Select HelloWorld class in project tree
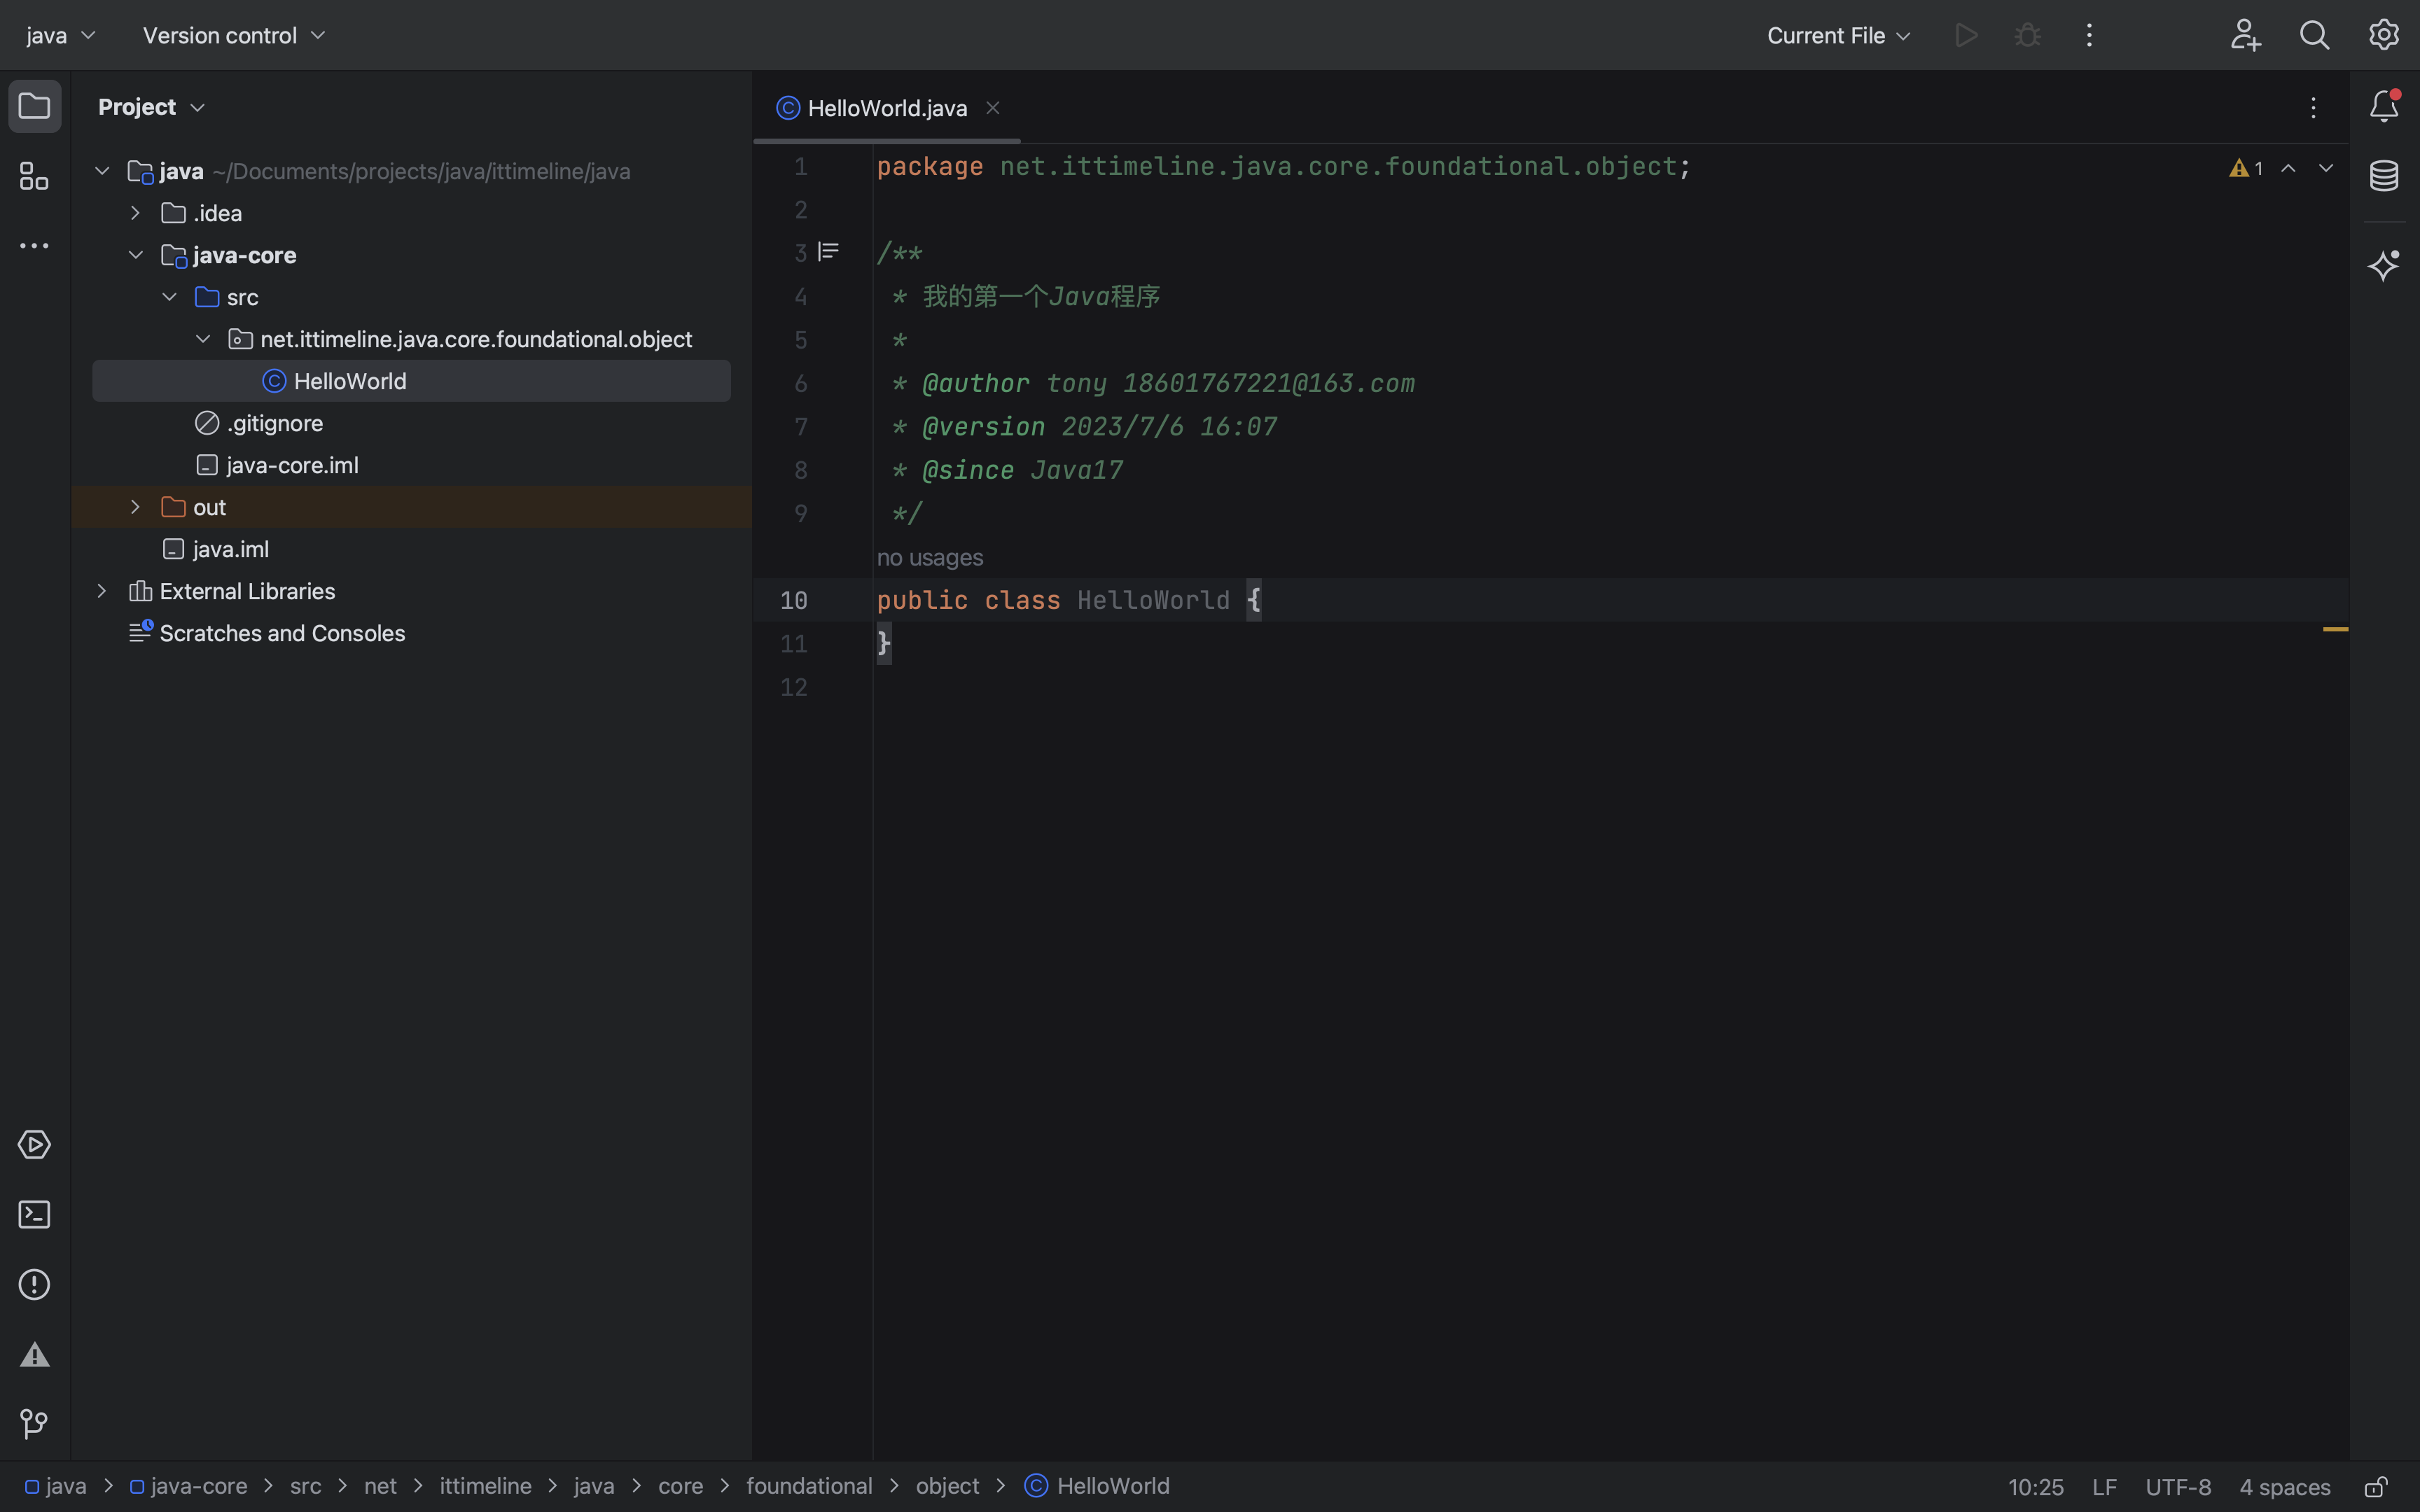This screenshot has width=2420, height=1512. pyautogui.click(x=411, y=381)
